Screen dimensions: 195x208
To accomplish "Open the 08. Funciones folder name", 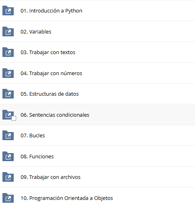I will 37,156.
